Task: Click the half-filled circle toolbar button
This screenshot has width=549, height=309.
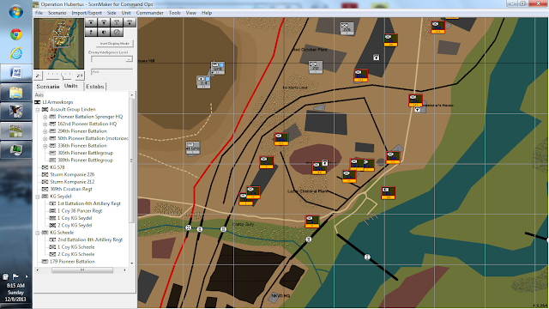Action: (x=104, y=32)
